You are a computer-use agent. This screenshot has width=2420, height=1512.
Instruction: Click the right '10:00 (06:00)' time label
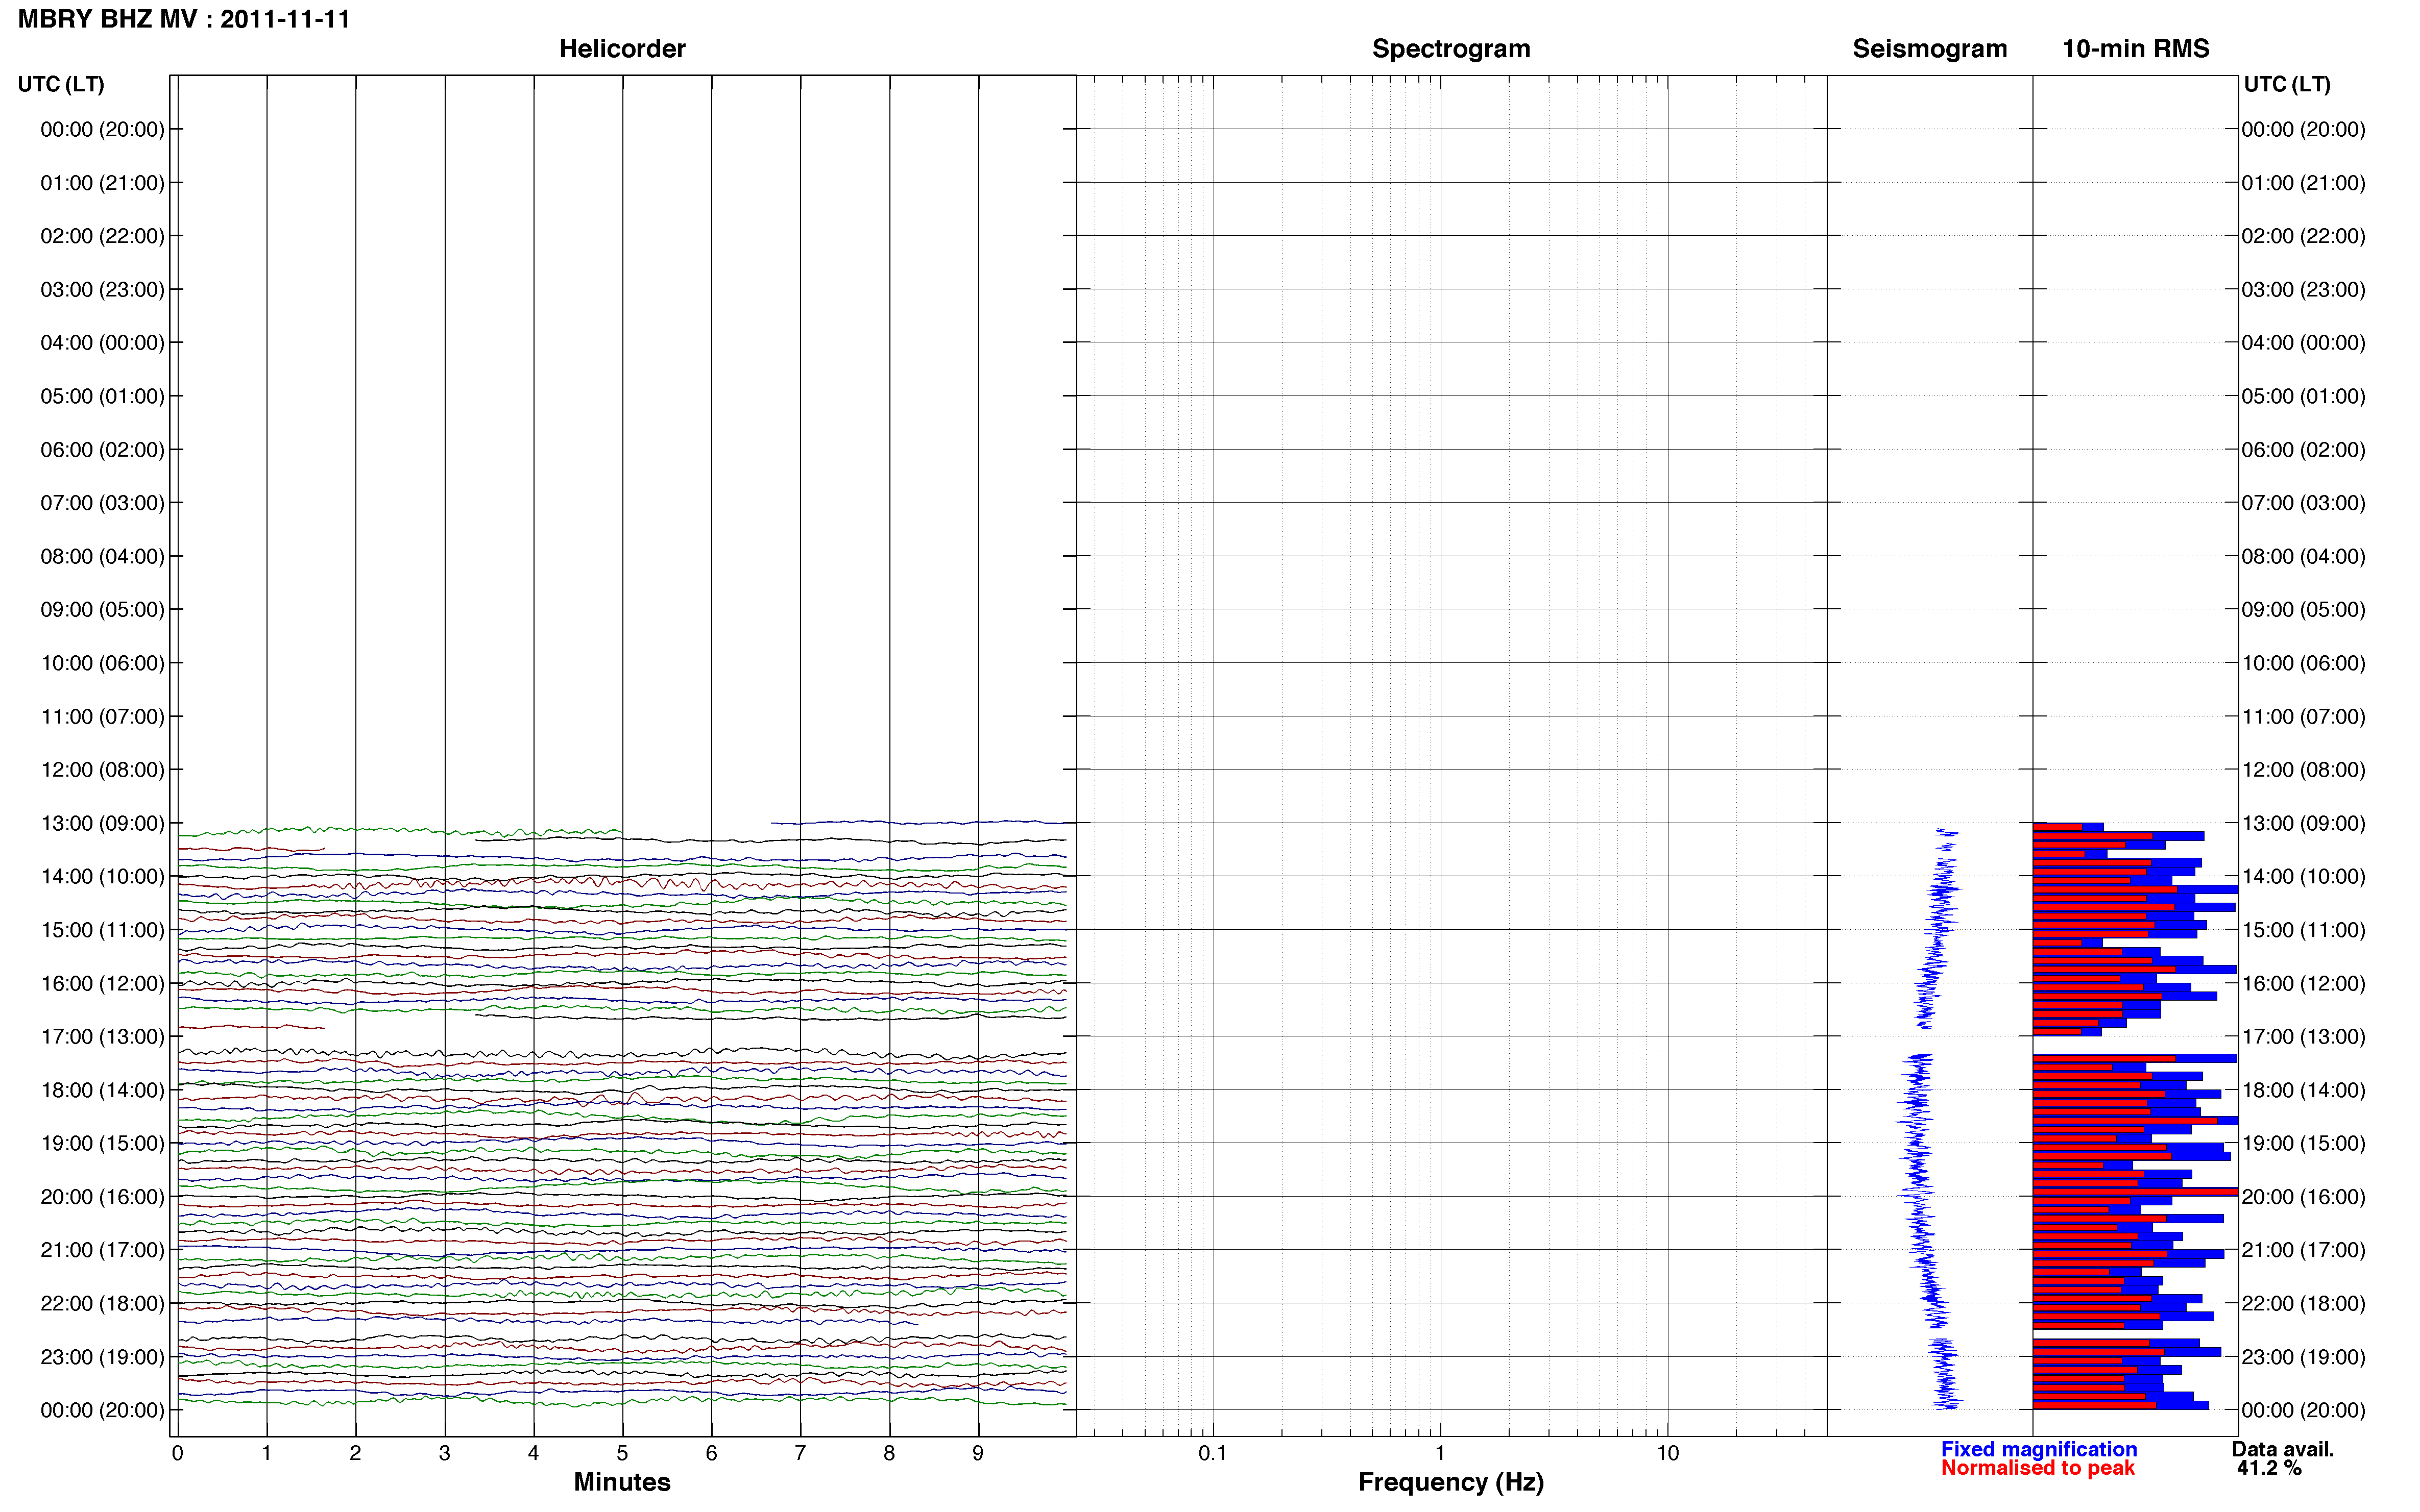coord(2303,663)
